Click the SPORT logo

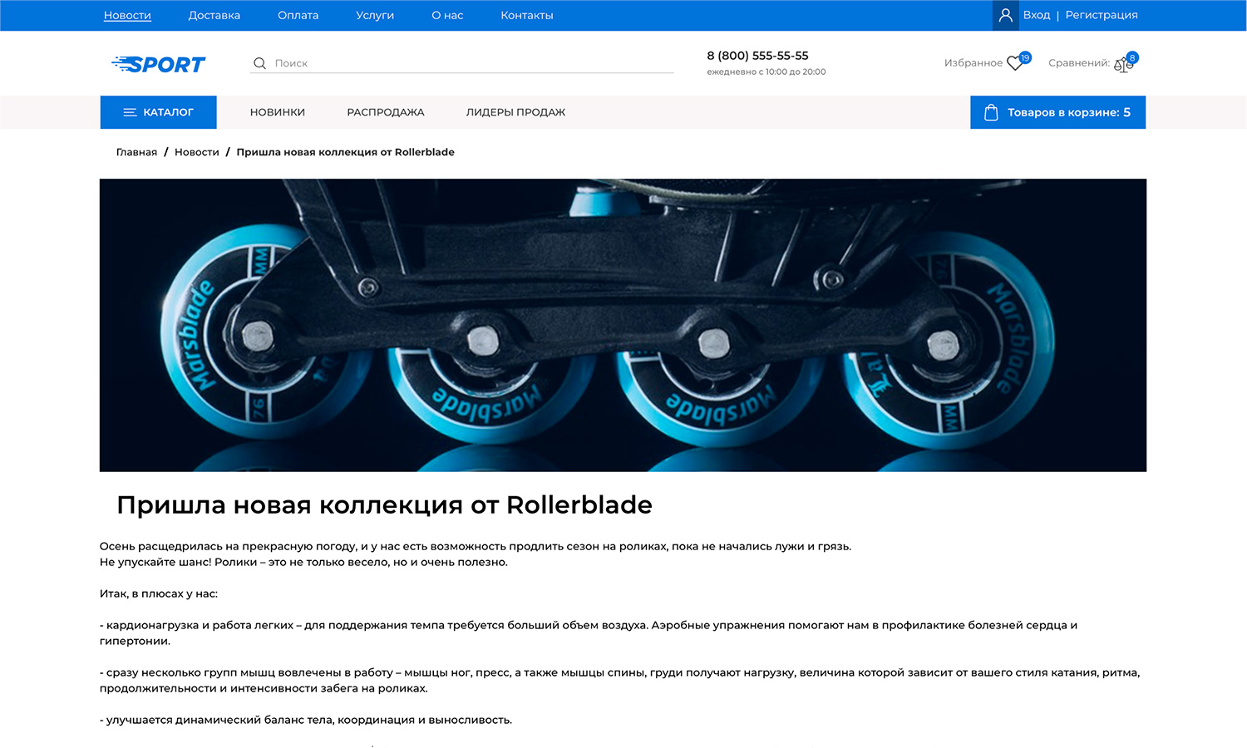click(158, 64)
